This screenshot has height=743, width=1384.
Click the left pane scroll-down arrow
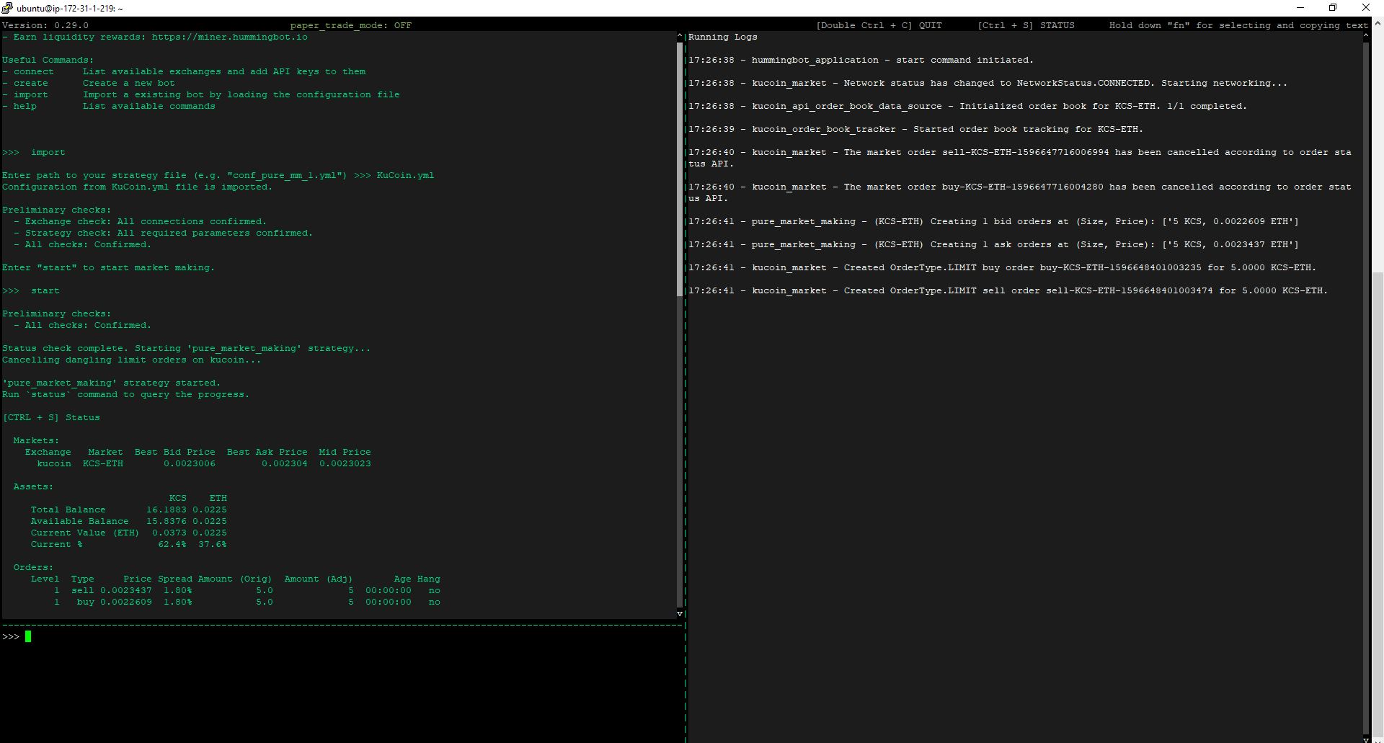[x=680, y=614]
